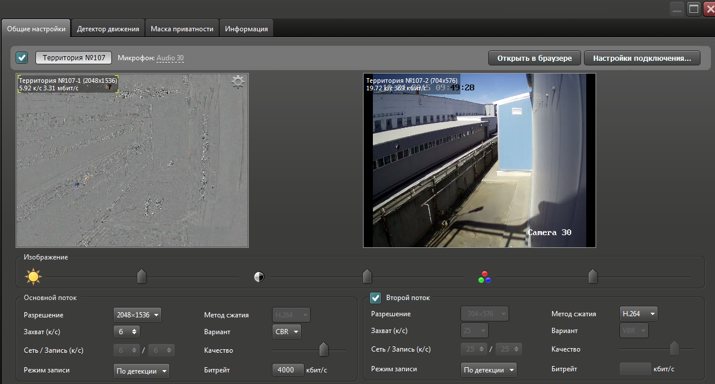This screenshot has width=715, height=384.
Task: Open main stream Разрешение 2048×1536 dropdown
Action: pos(137,315)
